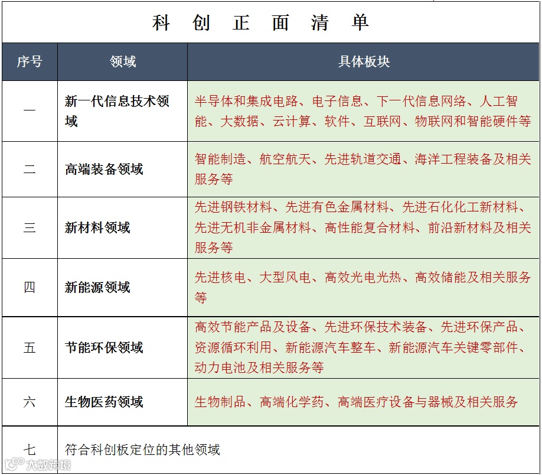The image size is (542, 475).
Task: Select the 领域 column header
Action: [x=122, y=62]
